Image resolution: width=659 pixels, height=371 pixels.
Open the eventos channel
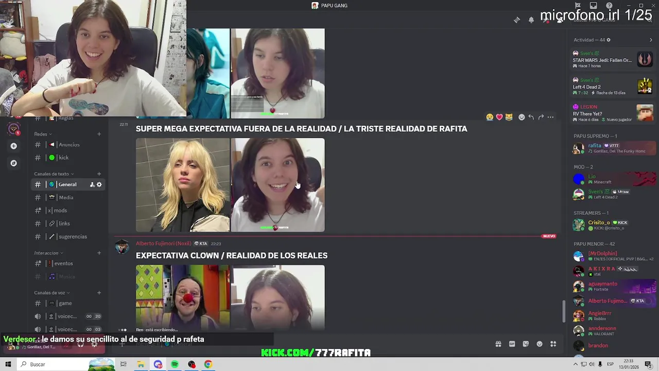coord(69,263)
